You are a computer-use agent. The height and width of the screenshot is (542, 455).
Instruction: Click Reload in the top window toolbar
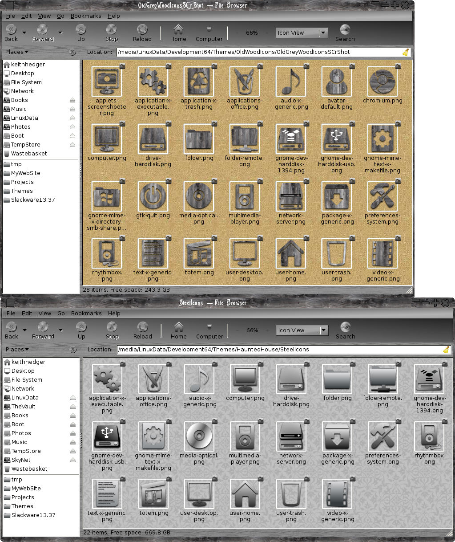tap(142, 33)
